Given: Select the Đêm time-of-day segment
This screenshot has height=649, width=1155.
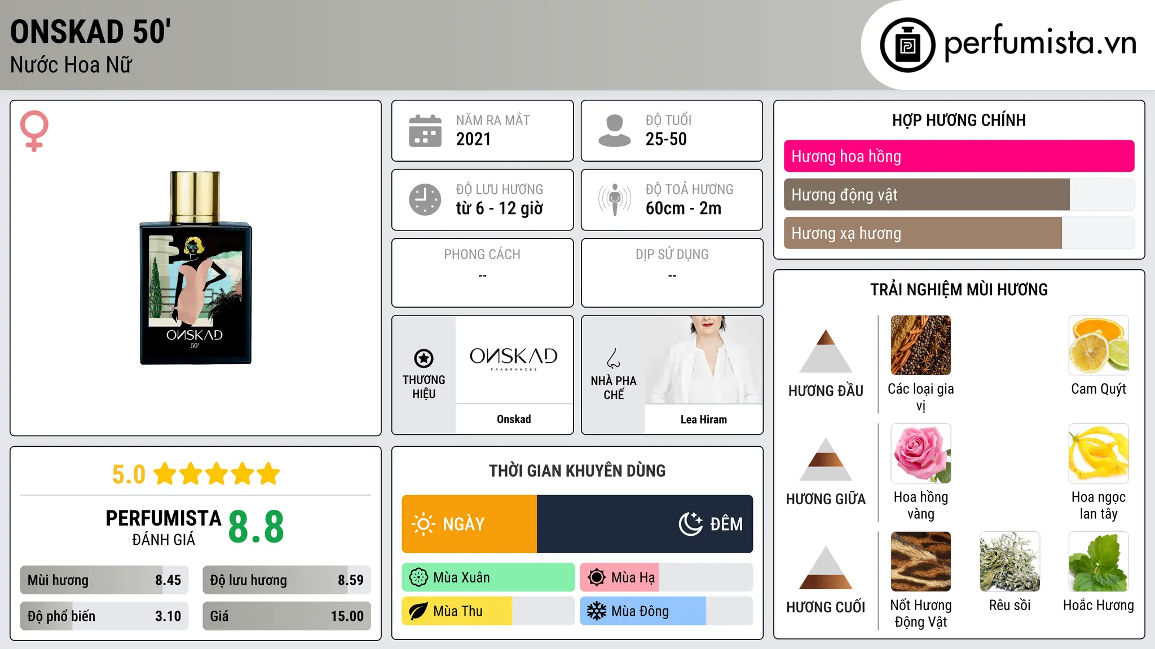Looking at the screenshot, I should click(645, 524).
